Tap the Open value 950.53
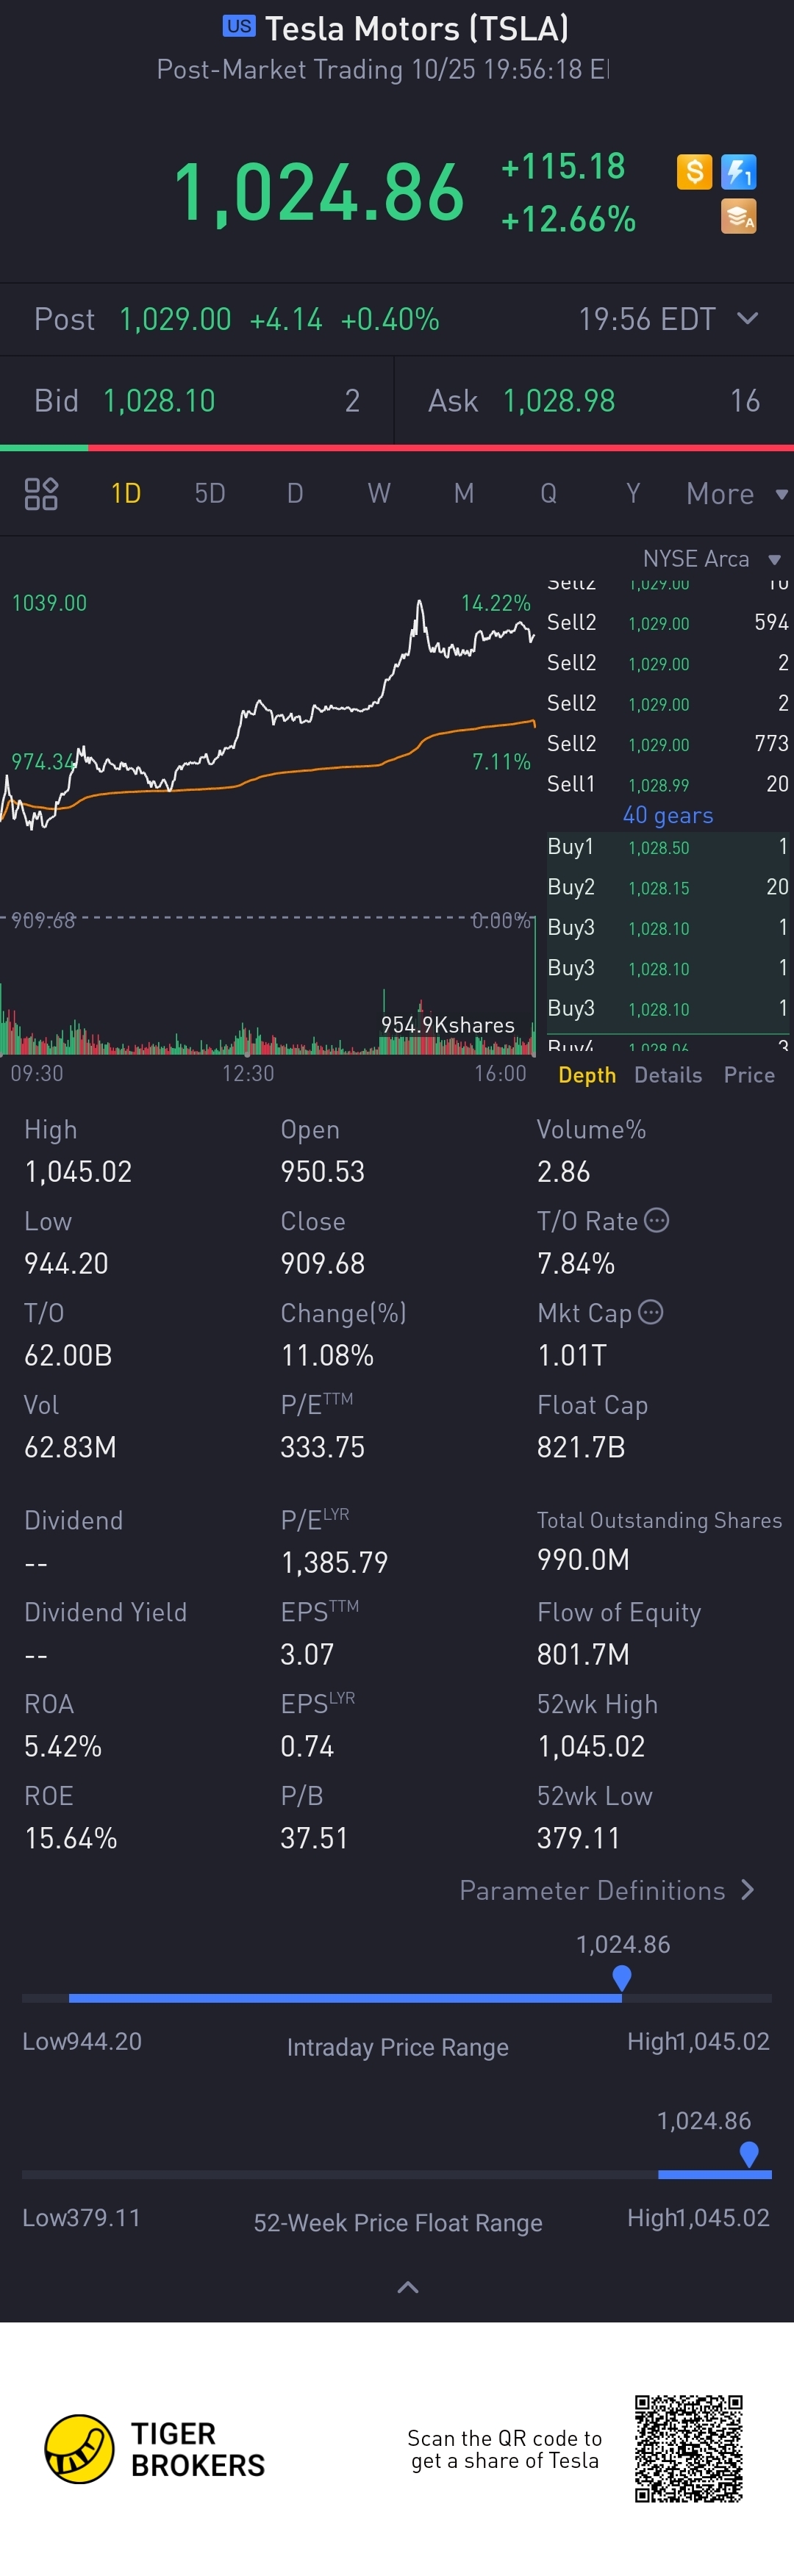Image resolution: width=794 pixels, height=2576 pixels. click(322, 1171)
